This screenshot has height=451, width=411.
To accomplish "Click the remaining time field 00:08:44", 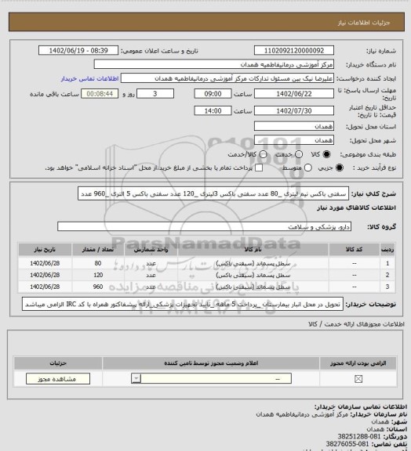I will coord(100,94).
